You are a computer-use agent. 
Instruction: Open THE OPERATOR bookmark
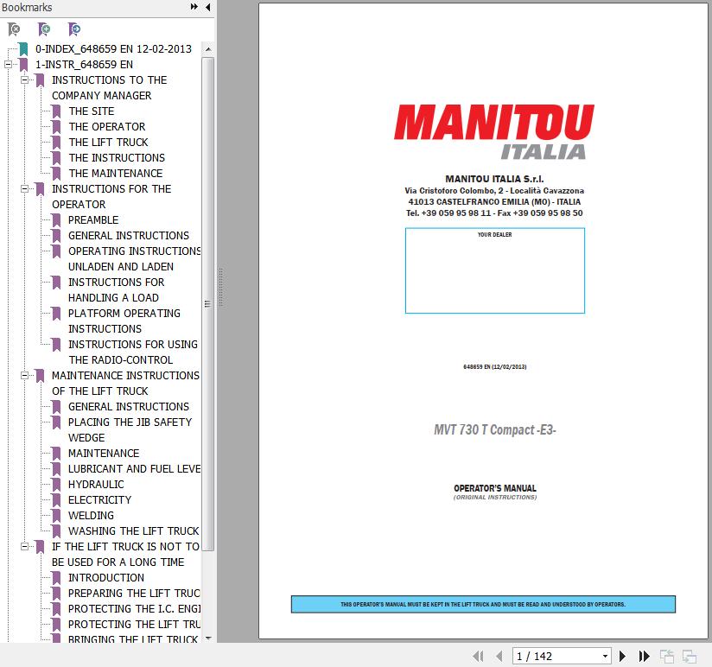(x=107, y=127)
